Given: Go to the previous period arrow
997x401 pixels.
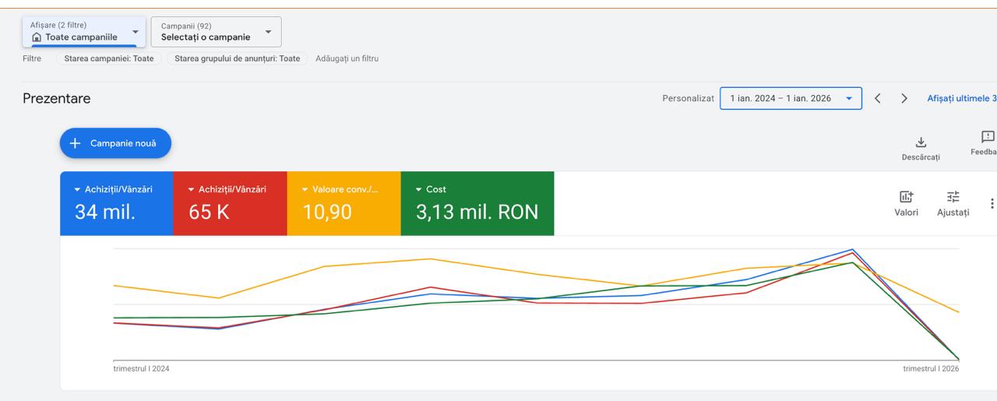Looking at the screenshot, I should tap(878, 99).
